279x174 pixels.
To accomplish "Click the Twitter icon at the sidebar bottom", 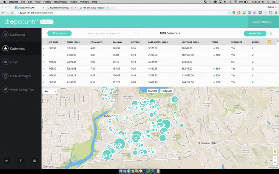I will tap(7, 161).
